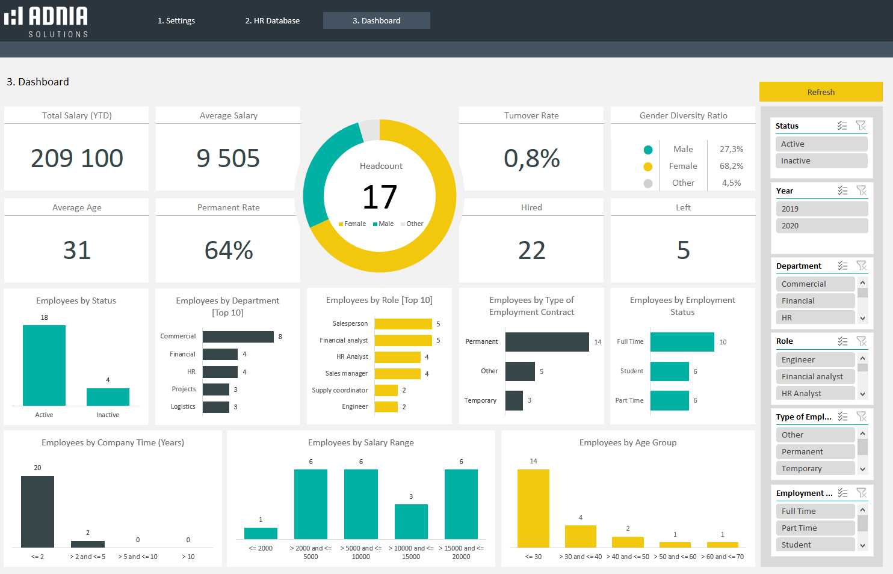This screenshot has height=574, width=893.
Task: Enable multi-select on the Status slicer
Action: point(842,126)
